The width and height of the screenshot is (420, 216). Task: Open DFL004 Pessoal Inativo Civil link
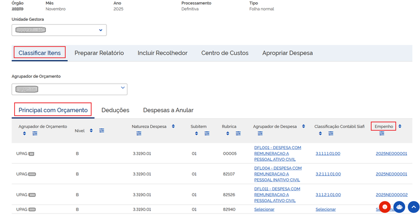[278, 174]
